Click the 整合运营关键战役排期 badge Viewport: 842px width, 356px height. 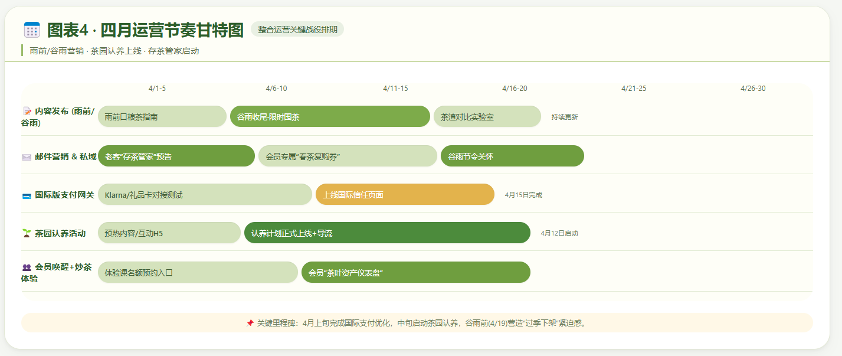(x=297, y=30)
